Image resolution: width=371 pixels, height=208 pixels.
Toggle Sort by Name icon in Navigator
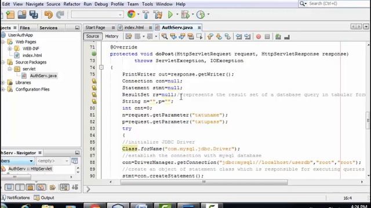[x=64, y=187]
